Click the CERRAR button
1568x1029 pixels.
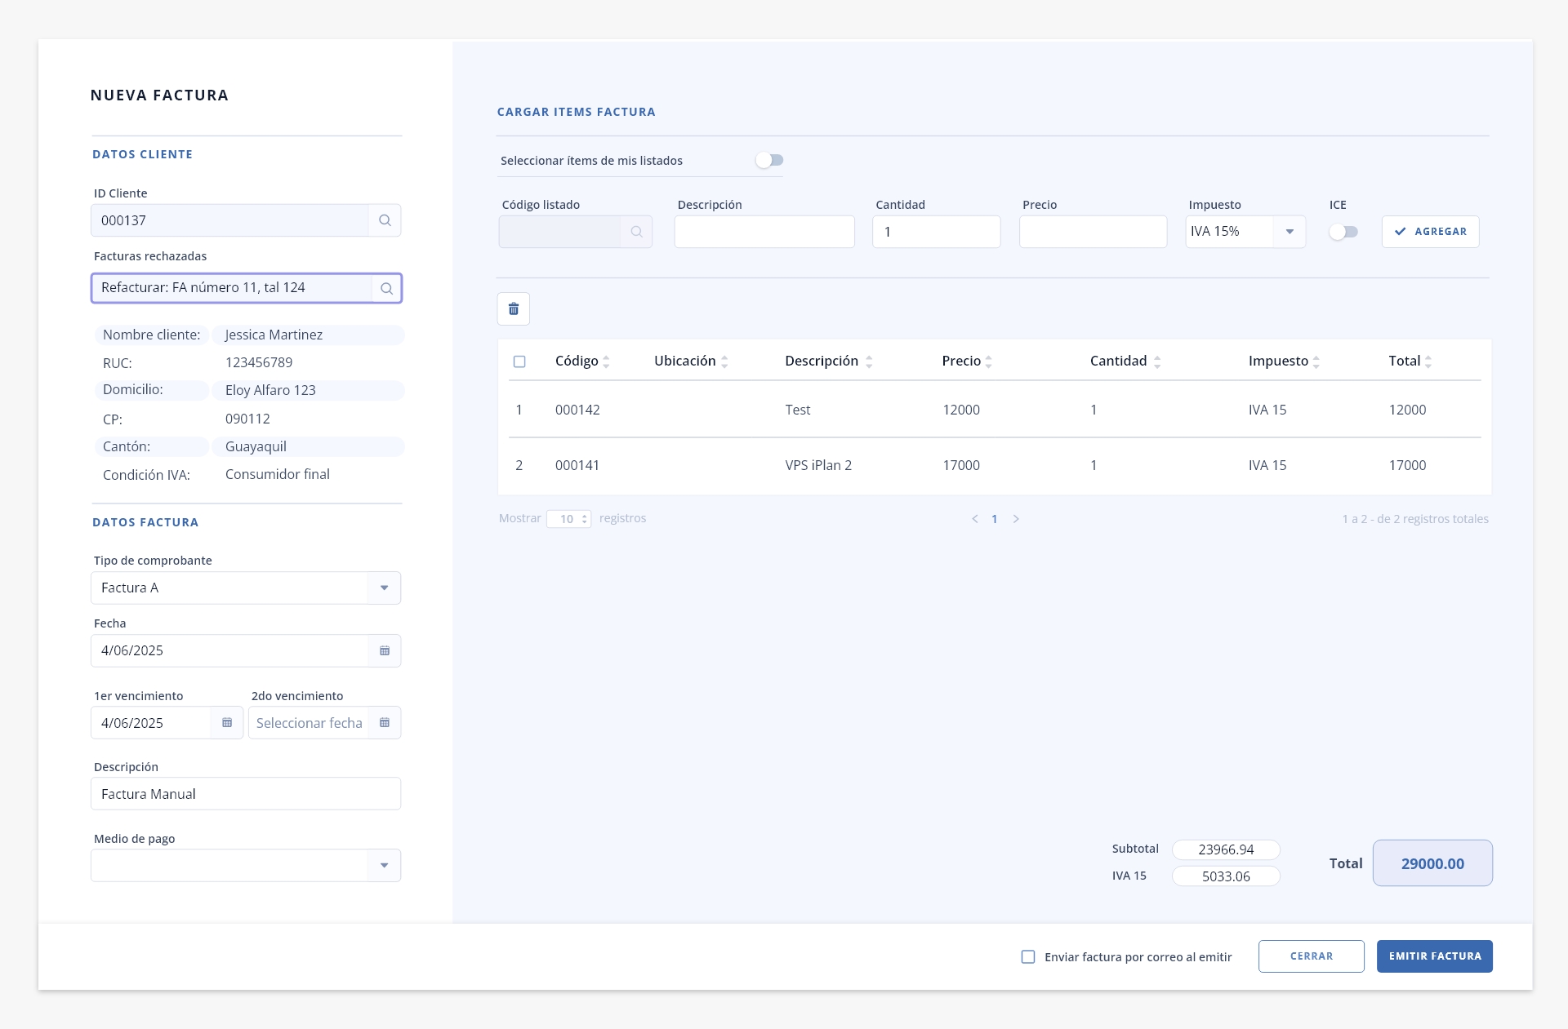(x=1312, y=956)
